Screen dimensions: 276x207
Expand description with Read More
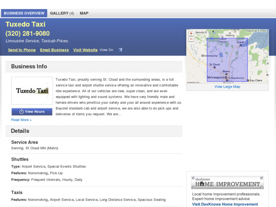22,120
